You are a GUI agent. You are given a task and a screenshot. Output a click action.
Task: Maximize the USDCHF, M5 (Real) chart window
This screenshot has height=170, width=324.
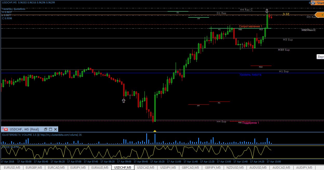(50, 129)
